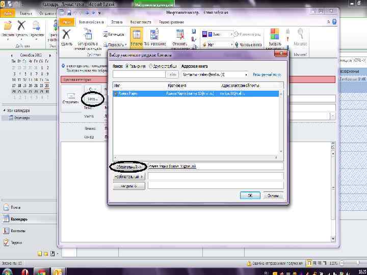367x275 pixels.
Task: Click the Delete (Удалить) icon in meeting ribbon
Action: tap(66, 37)
